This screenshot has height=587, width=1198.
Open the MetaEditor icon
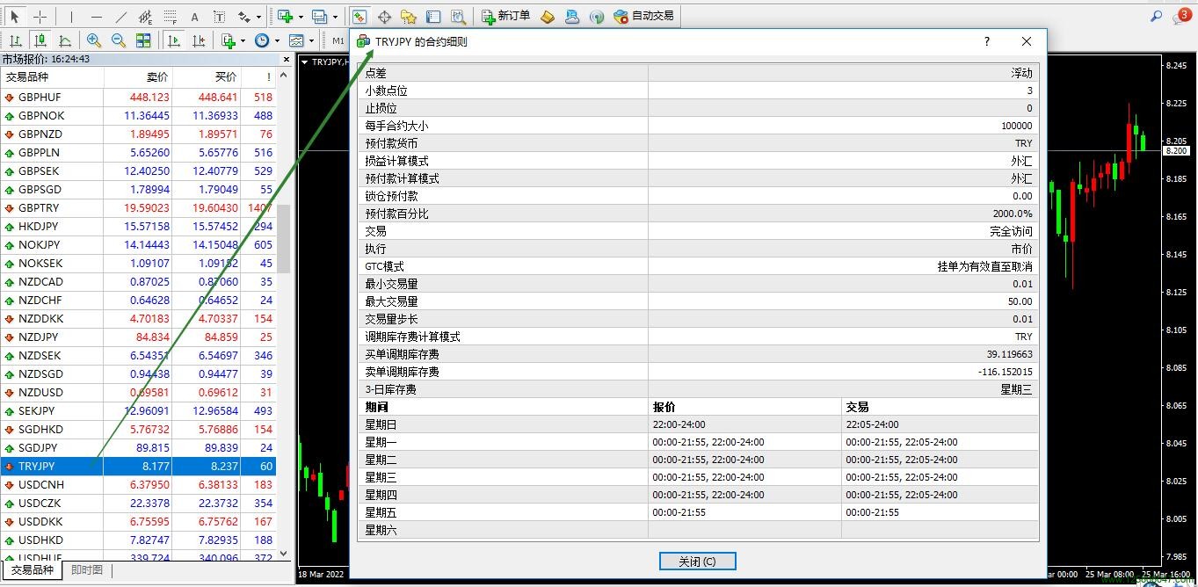click(x=548, y=16)
